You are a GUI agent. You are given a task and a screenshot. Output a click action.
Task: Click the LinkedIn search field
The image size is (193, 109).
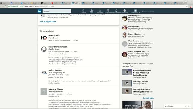click(57, 11)
